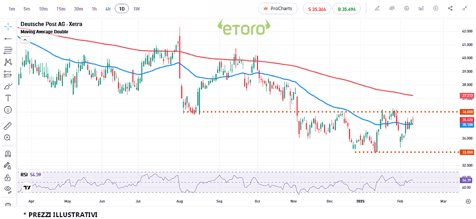Hide all drawings with eye icon
The image size is (476, 219).
tap(8, 189)
